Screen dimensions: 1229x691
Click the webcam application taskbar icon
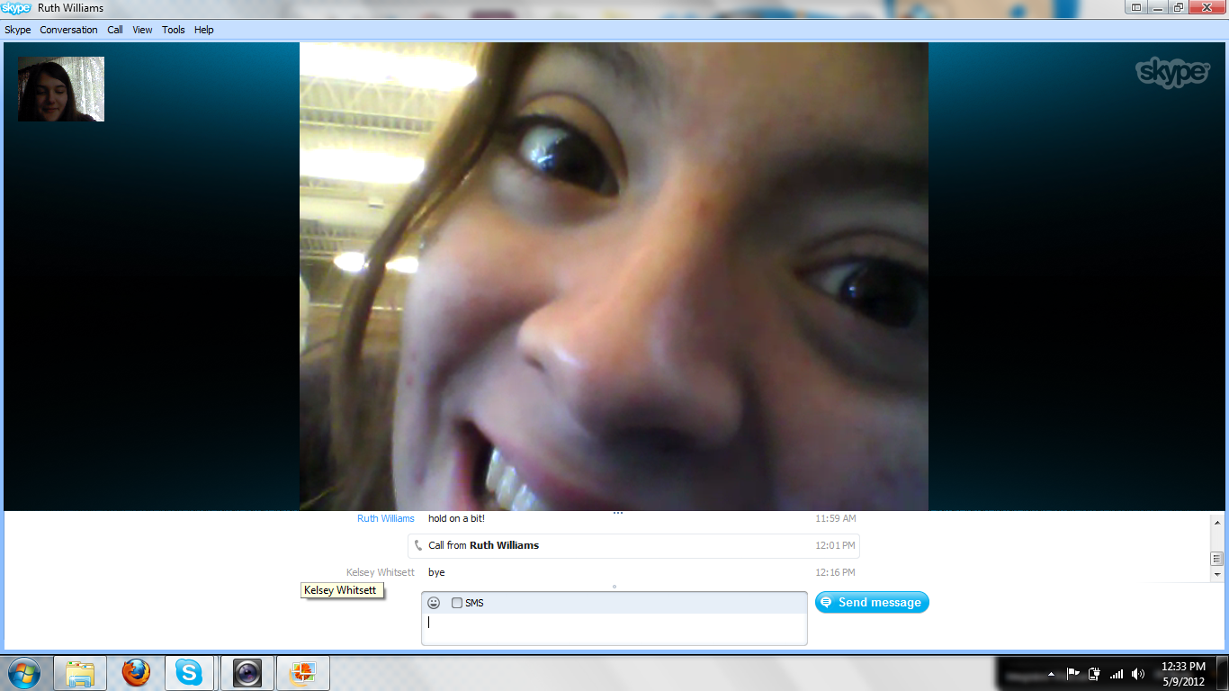pos(247,672)
